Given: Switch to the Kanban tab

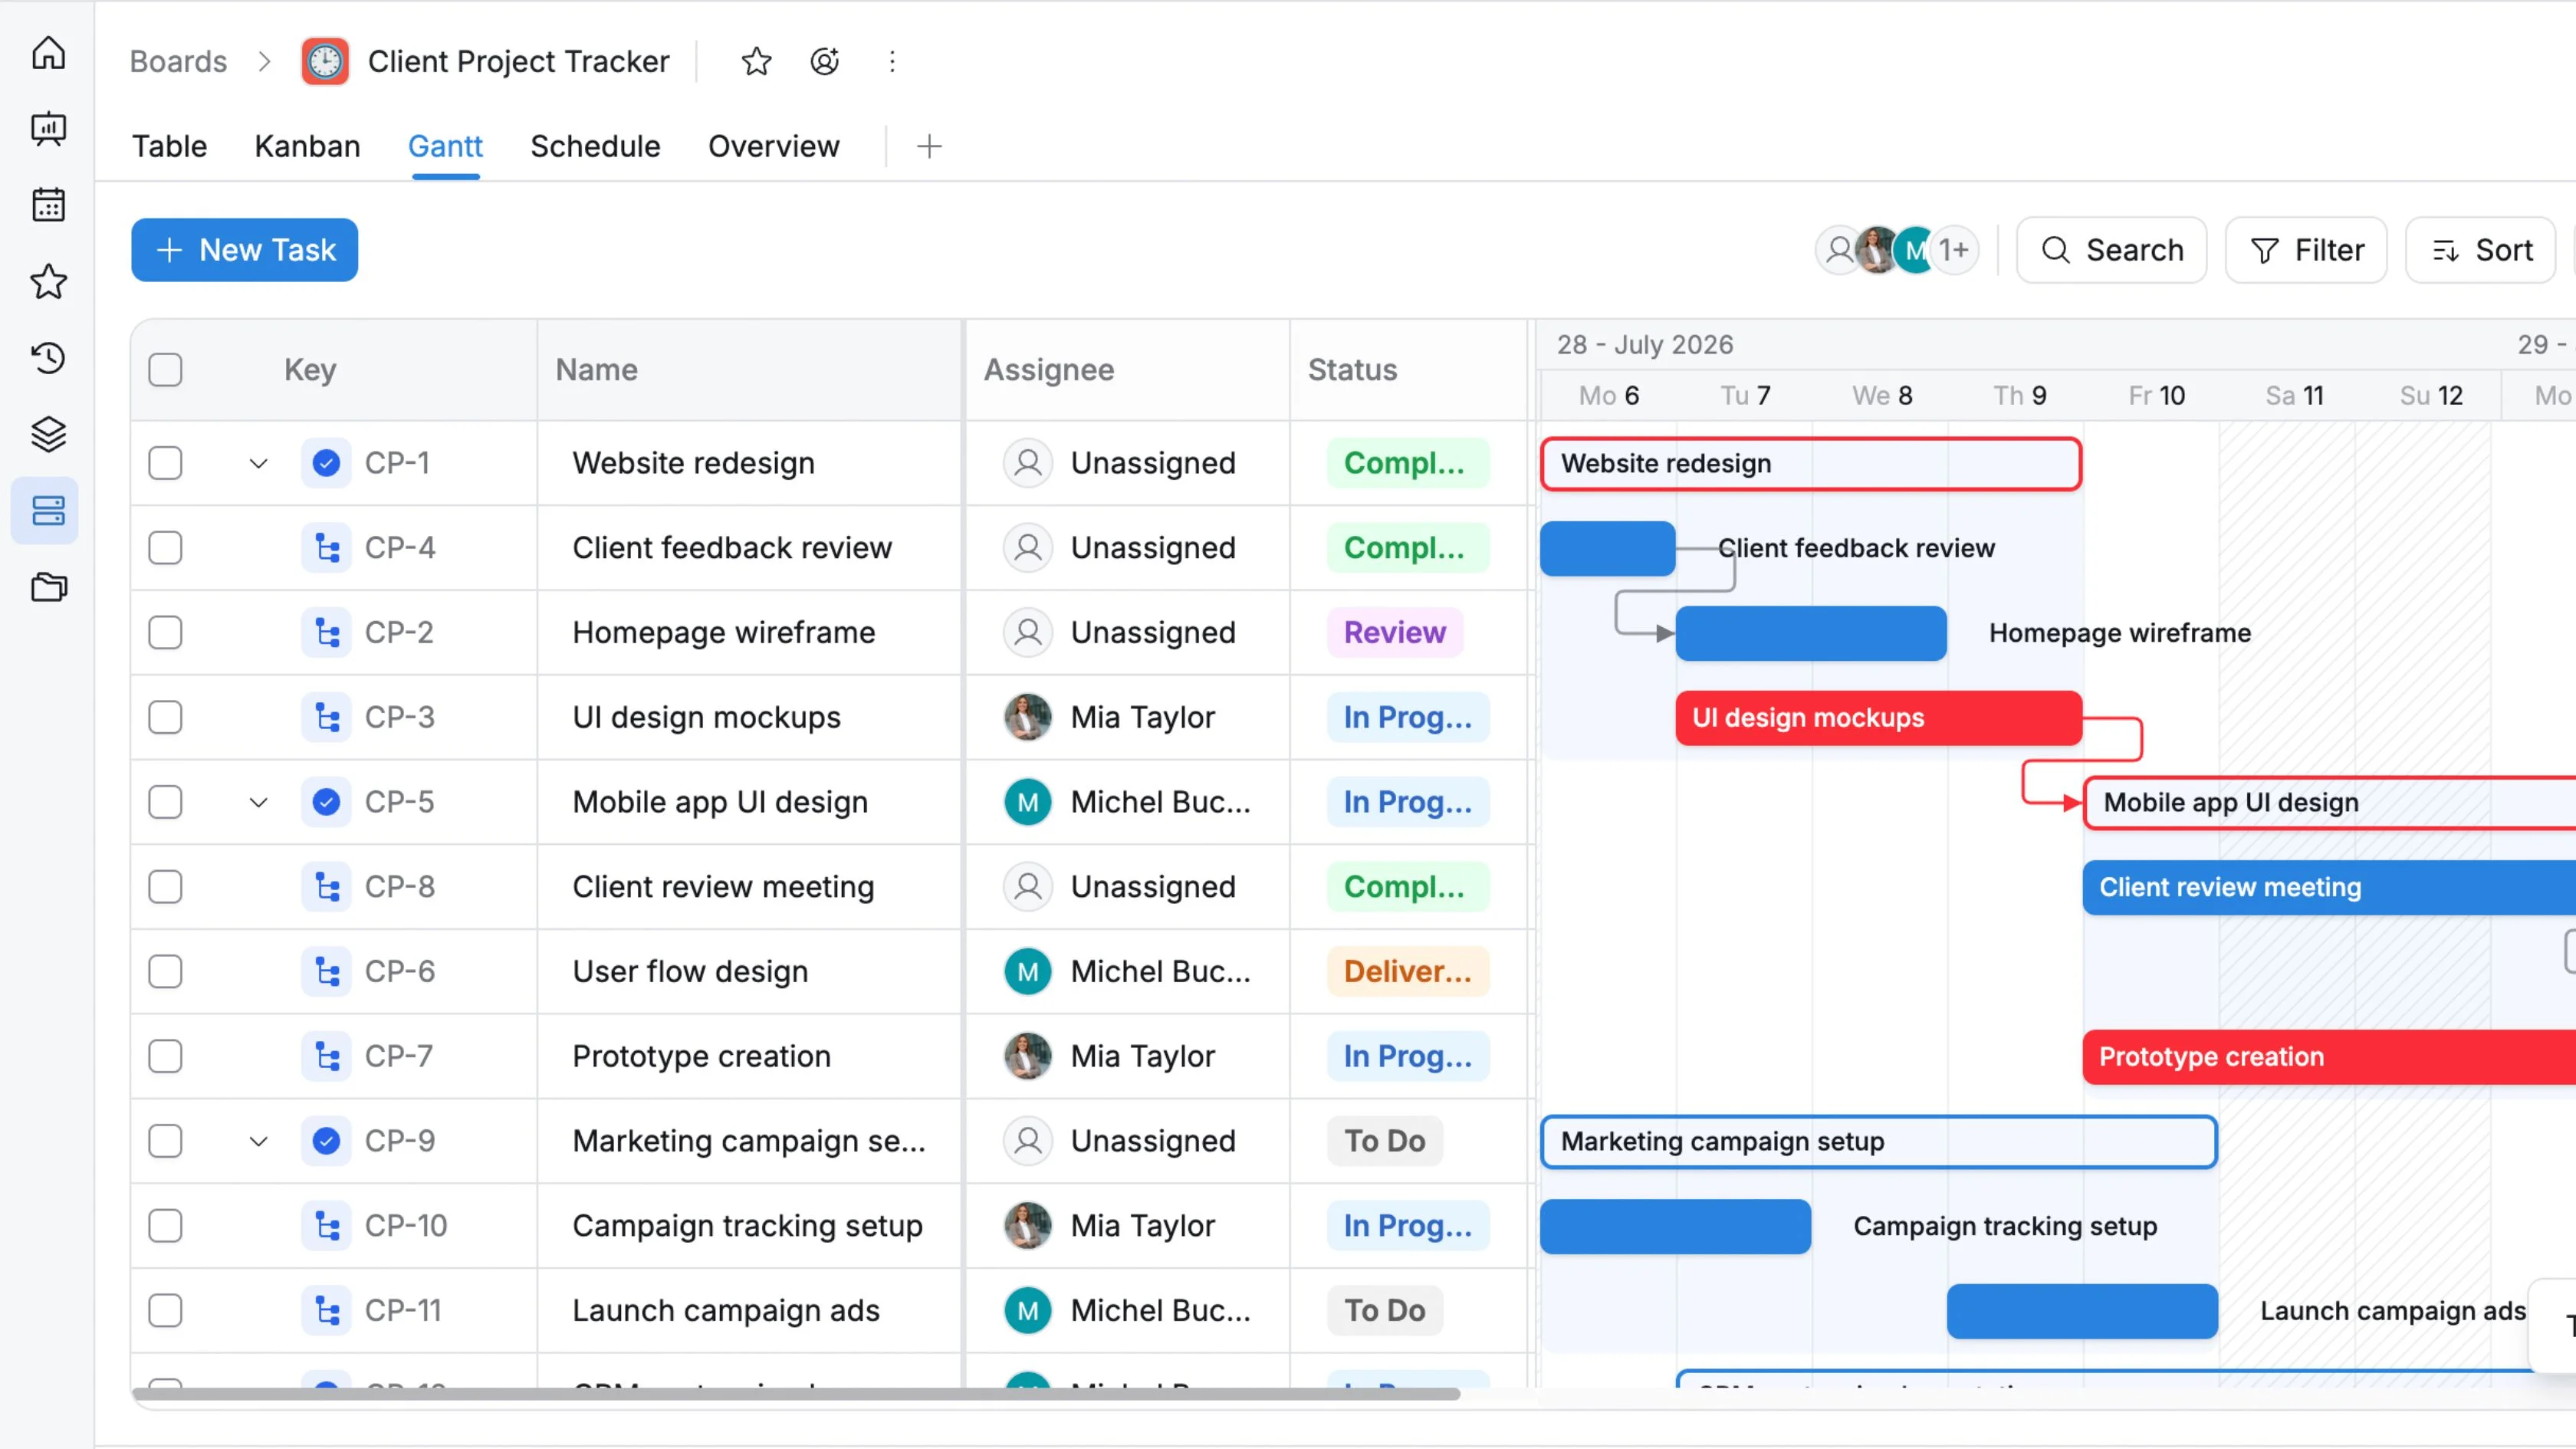Looking at the screenshot, I should [307, 147].
